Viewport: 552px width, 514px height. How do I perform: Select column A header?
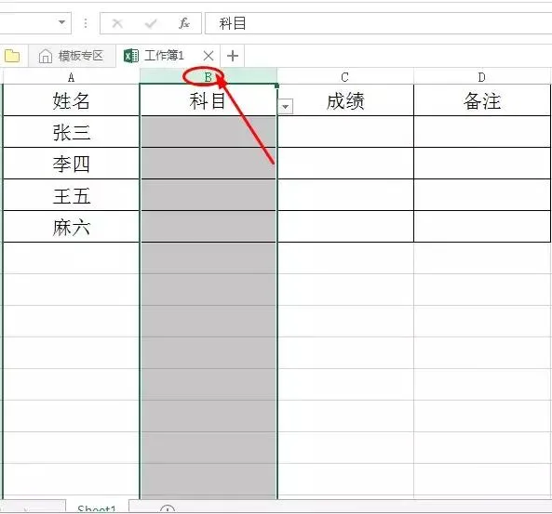(x=71, y=77)
